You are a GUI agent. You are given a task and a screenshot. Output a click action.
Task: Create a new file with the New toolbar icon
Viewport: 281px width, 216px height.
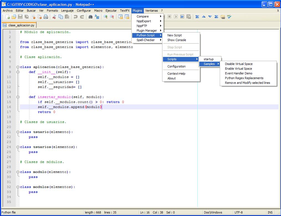[x=7, y=17]
